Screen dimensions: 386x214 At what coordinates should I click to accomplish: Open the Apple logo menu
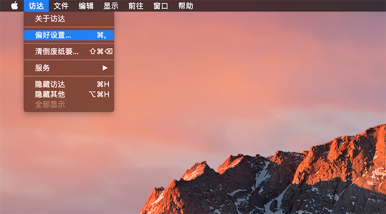tap(14, 6)
